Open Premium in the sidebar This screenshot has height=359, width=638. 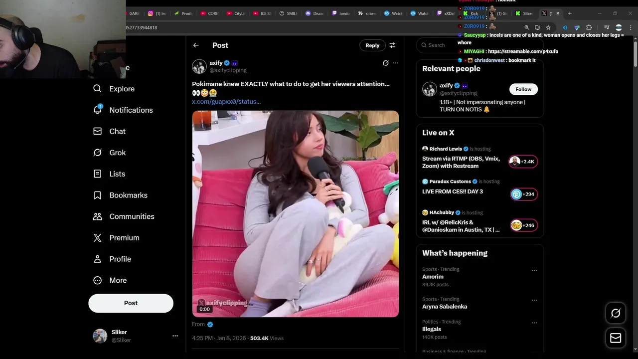[116, 238]
